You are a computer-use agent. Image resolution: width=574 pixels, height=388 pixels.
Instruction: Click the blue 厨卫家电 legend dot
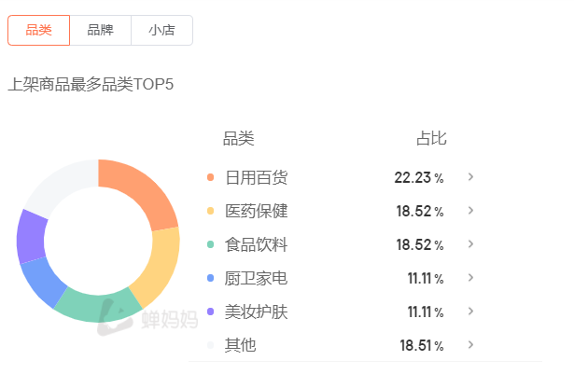(210, 278)
